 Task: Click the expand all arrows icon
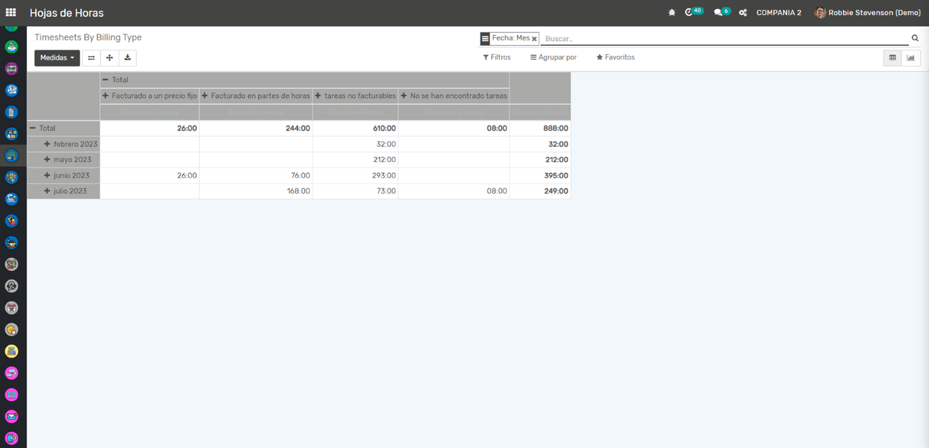click(110, 58)
